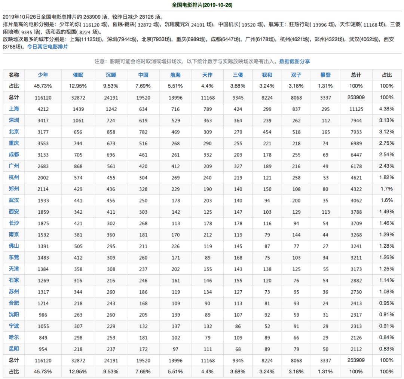Select grand total 253909 in bottom 总计 row
The image size is (404, 379).
click(356, 360)
